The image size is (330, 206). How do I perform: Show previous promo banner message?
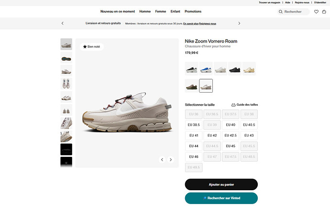[x=63, y=23]
